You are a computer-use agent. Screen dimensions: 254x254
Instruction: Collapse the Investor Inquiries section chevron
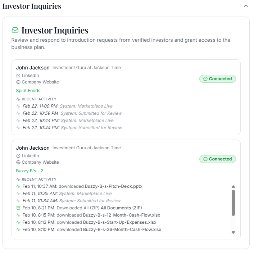pos(246,6)
